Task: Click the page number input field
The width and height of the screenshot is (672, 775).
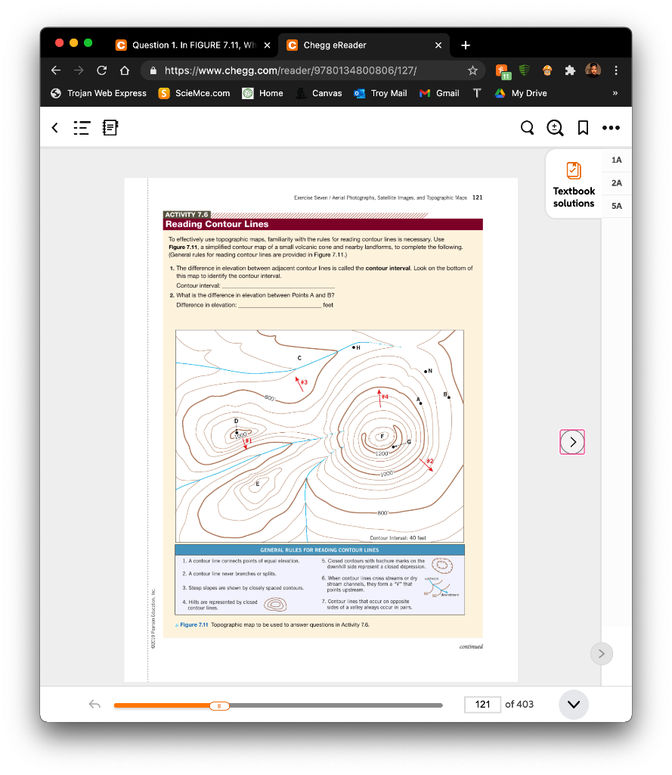Action: click(x=482, y=704)
